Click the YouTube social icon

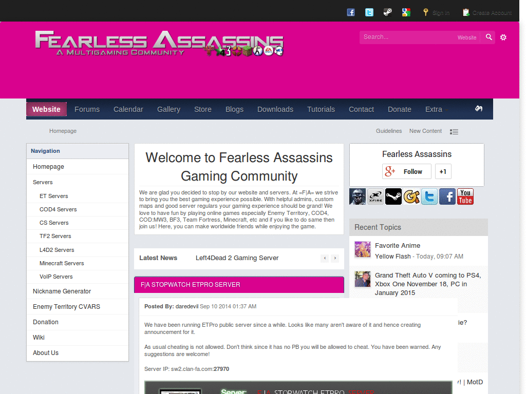(465, 196)
